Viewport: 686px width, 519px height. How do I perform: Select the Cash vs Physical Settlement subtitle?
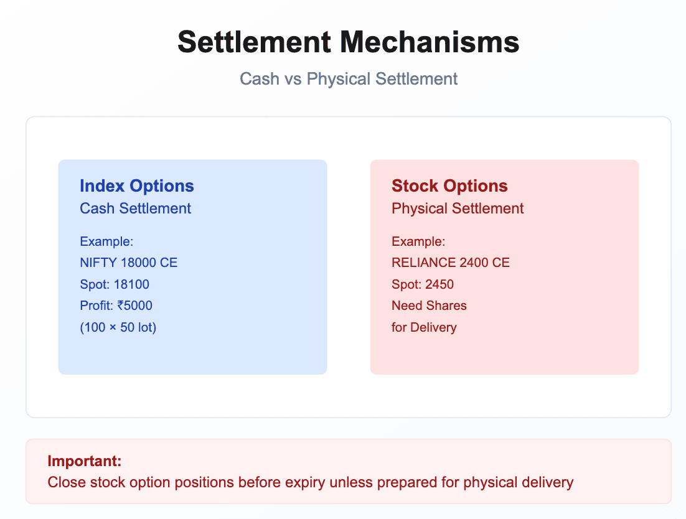coord(348,79)
